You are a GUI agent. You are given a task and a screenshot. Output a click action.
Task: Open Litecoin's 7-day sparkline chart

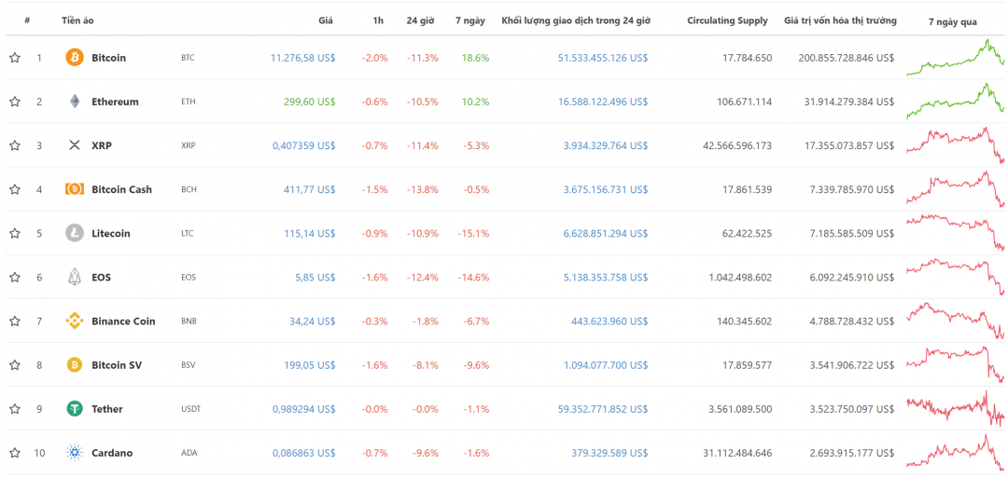[x=956, y=233]
